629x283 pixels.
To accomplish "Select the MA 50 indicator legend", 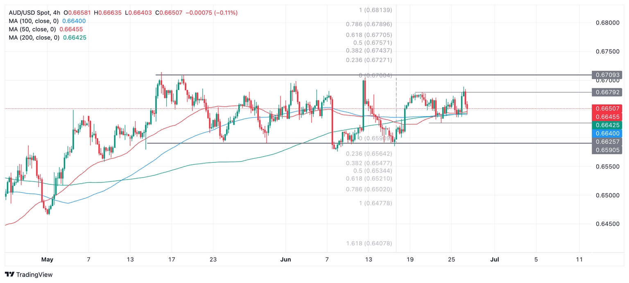I will 32,29.
